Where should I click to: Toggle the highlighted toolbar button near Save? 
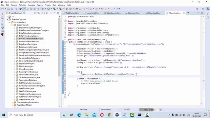(x=24, y=9)
